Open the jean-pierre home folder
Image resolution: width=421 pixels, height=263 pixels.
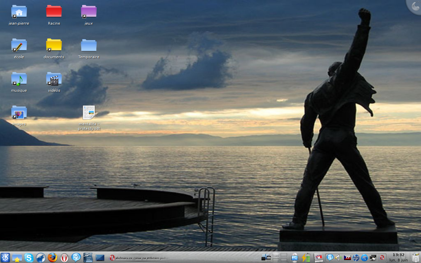click(19, 15)
